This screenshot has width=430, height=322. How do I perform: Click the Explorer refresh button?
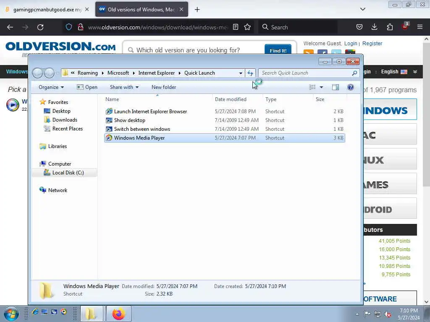point(250,73)
